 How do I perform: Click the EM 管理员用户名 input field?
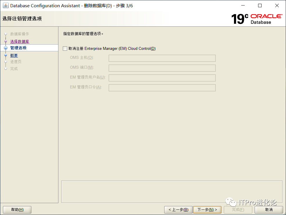point(162,78)
